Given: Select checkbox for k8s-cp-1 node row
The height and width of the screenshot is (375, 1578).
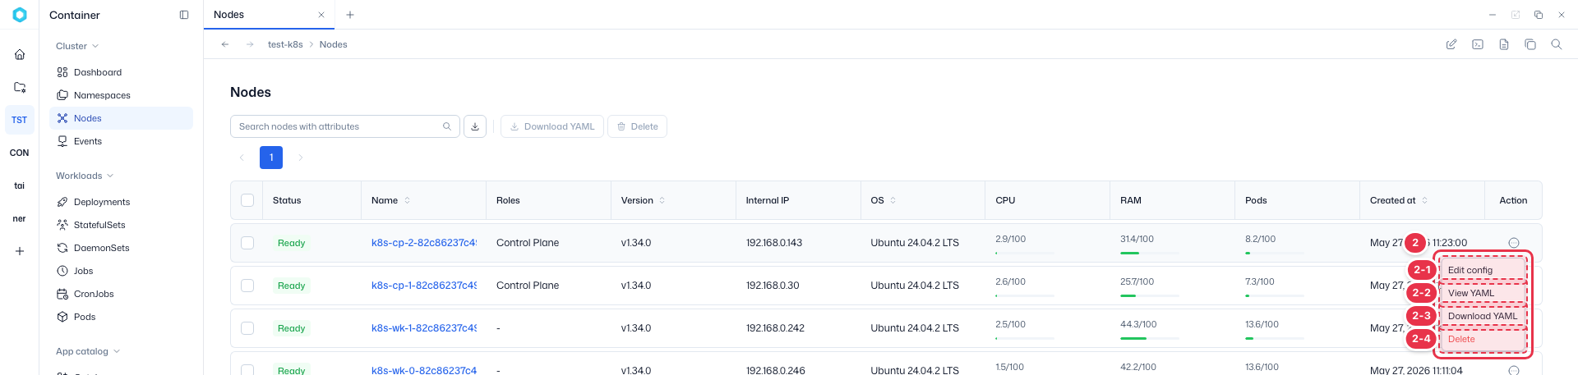Looking at the screenshot, I should coord(247,286).
